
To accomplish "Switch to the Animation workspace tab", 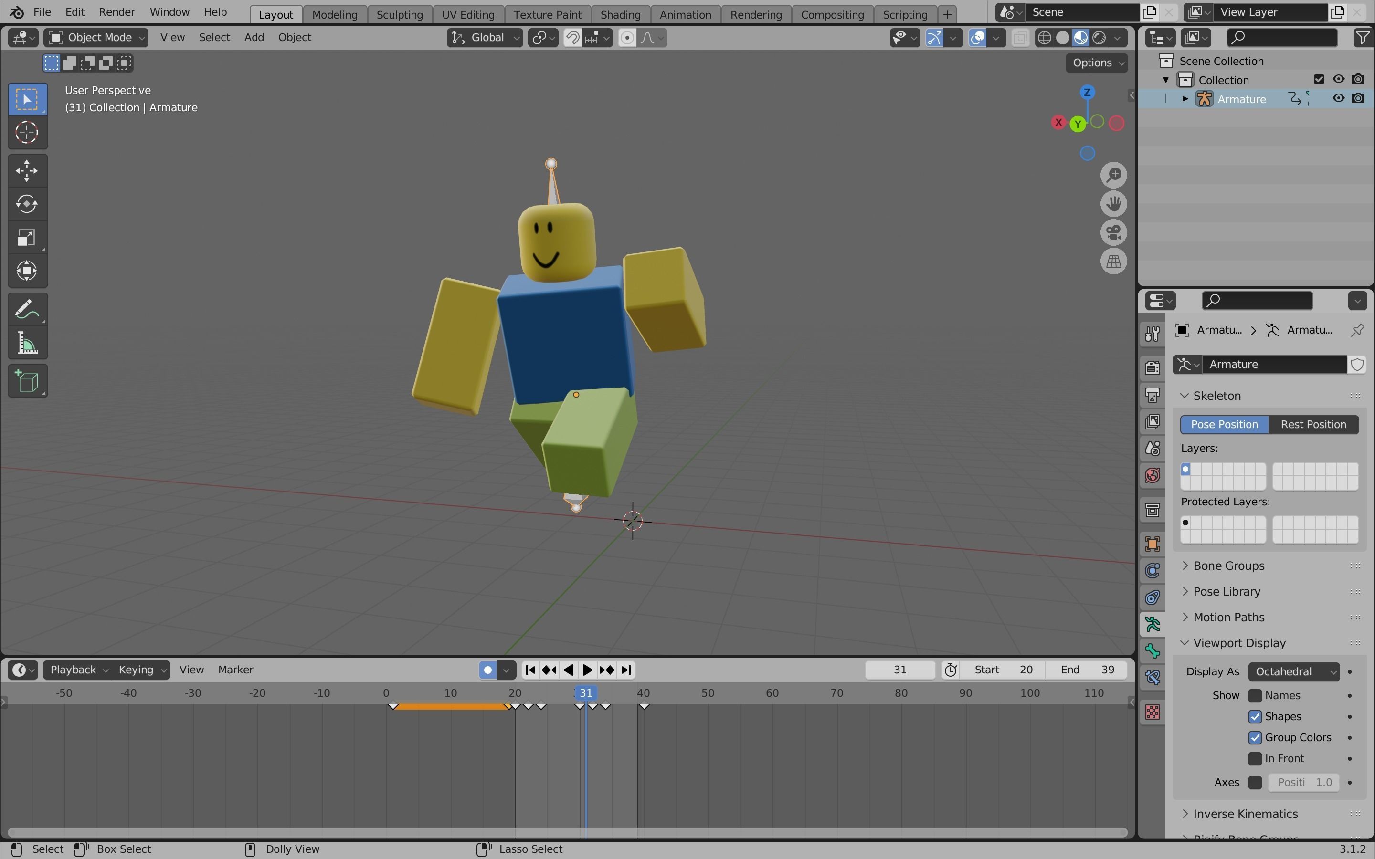I will coord(685,14).
